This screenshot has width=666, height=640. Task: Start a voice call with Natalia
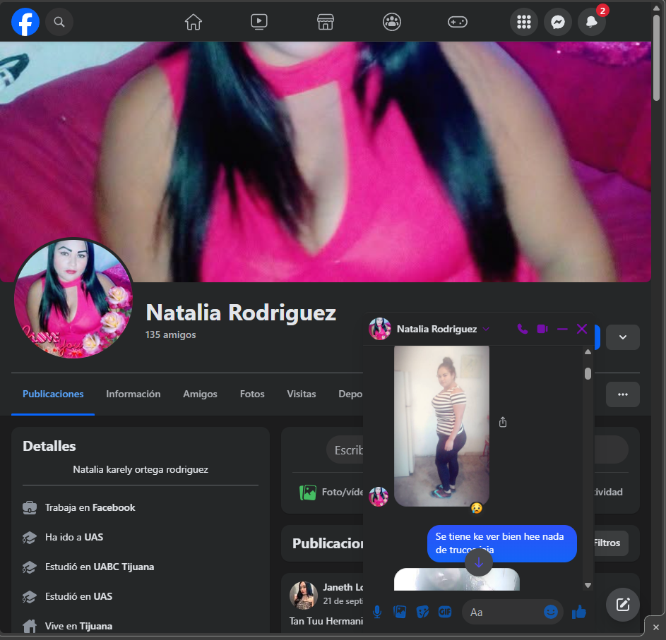[x=522, y=329]
